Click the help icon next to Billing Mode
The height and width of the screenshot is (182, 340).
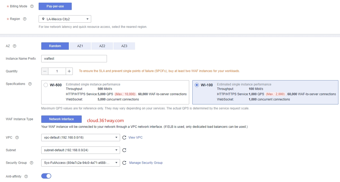(x=32, y=6)
